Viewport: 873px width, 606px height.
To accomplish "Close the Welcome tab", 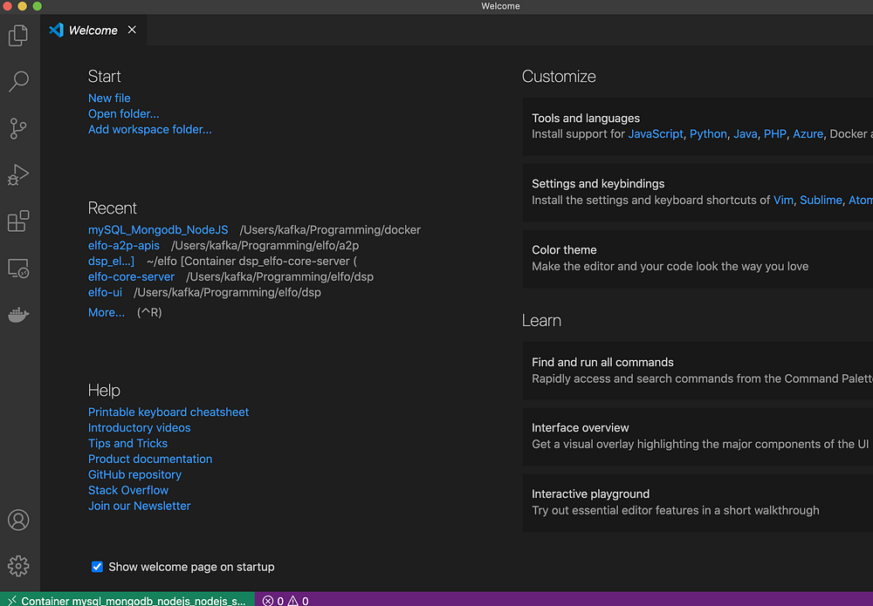I will [x=132, y=30].
